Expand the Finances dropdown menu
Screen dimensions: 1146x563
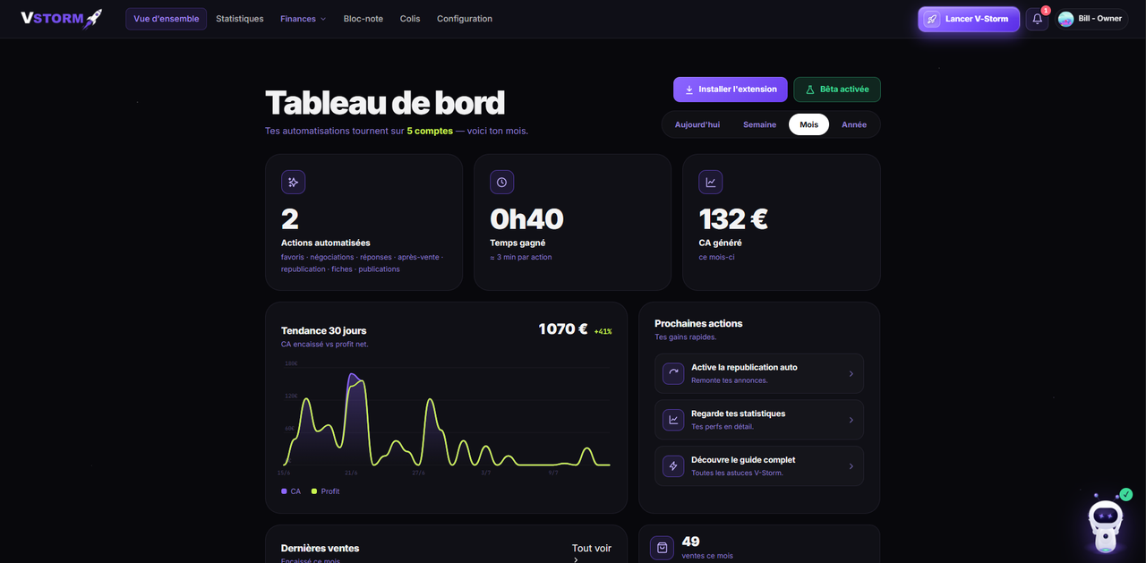click(x=303, y=19)
